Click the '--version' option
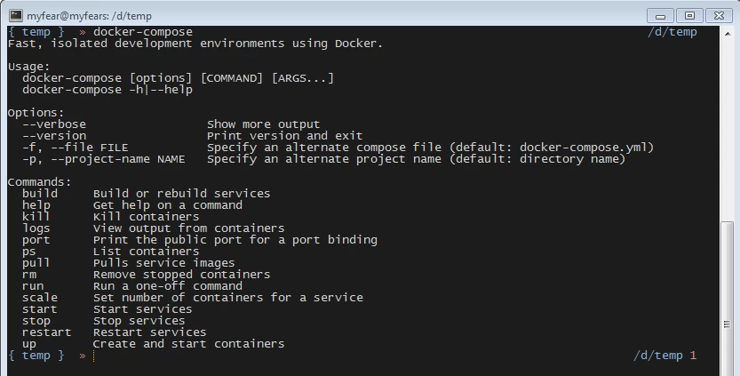 click(x=54, y=136)
